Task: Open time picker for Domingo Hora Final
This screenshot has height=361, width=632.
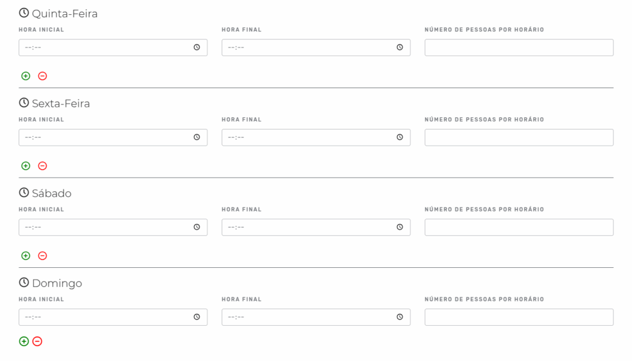Action: 400,317
